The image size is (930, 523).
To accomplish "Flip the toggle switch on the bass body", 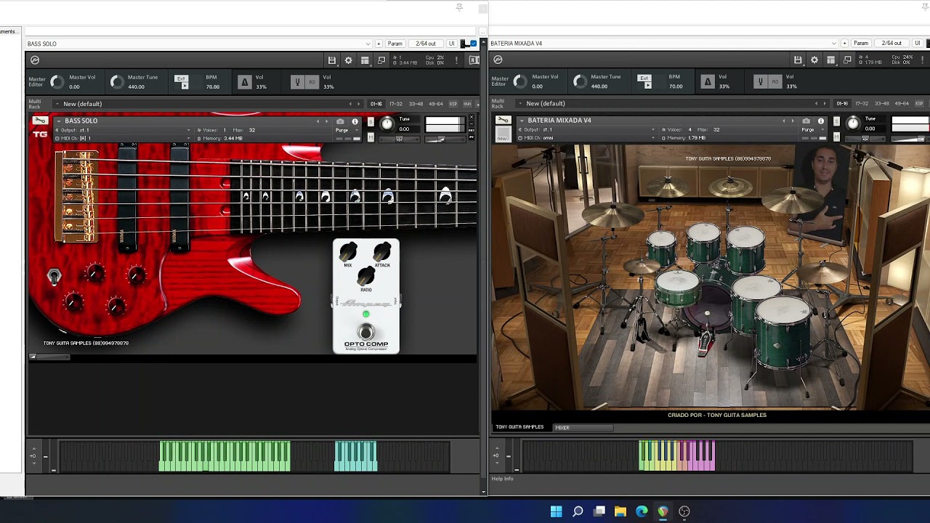I will 54,277.
